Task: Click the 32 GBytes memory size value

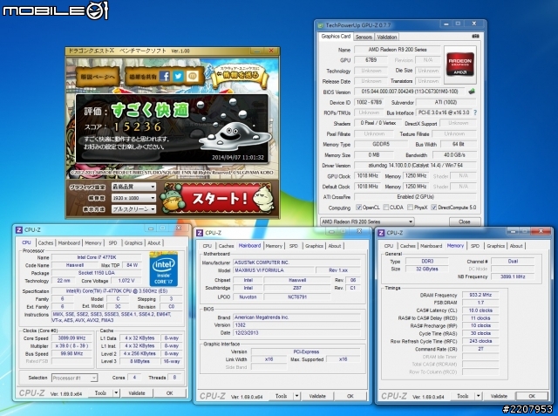Action: click(x=427, y=269)
